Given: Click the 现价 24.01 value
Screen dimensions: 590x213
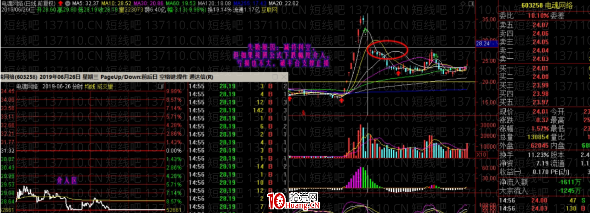Looking at the screenshot, I should (x=540, y=111).
